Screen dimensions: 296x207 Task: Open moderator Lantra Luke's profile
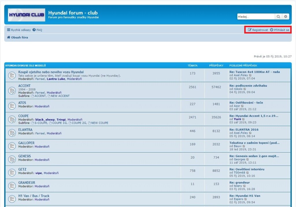coord(56,79)
